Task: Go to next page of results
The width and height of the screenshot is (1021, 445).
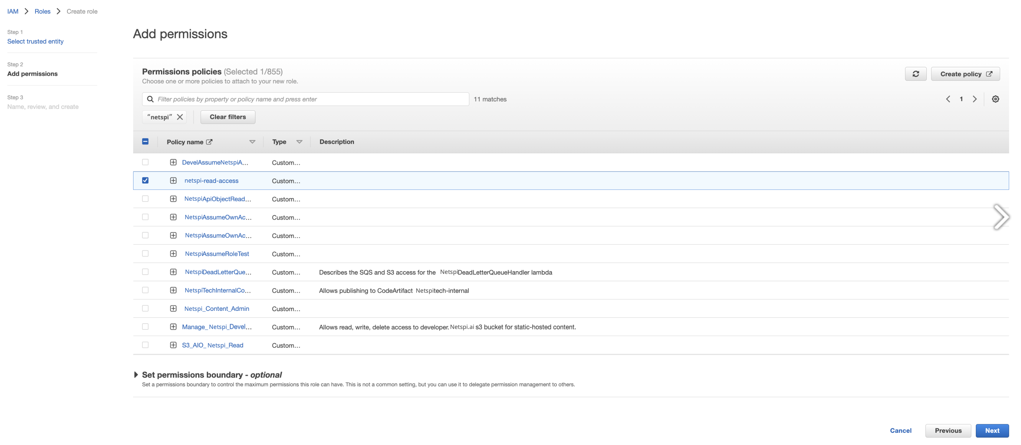Action: tap(974, 99)
